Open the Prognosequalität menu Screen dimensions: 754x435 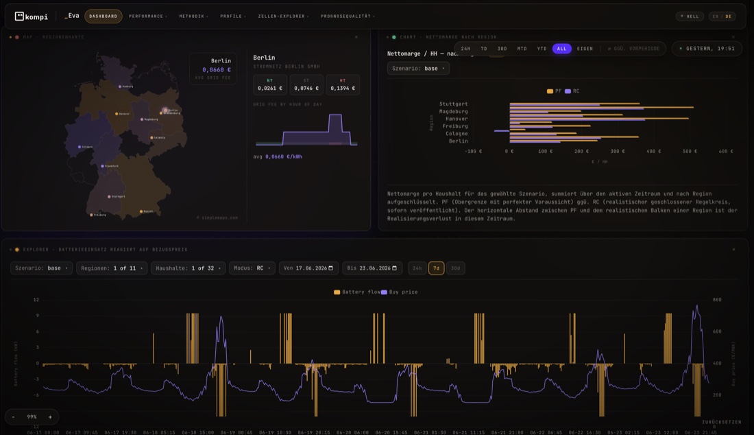point(348,16)
